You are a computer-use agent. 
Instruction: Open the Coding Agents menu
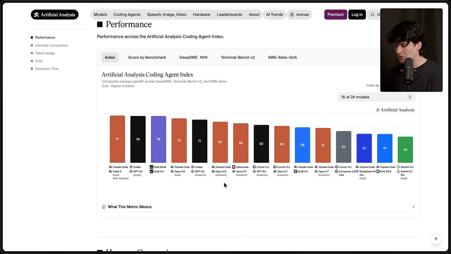click(127, 15)
